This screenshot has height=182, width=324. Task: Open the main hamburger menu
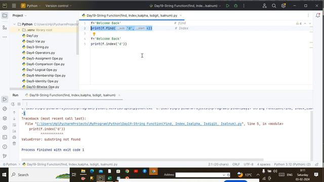14,6
